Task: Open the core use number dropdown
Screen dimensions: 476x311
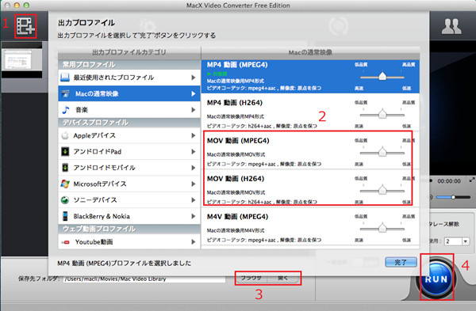Action: 466,241
